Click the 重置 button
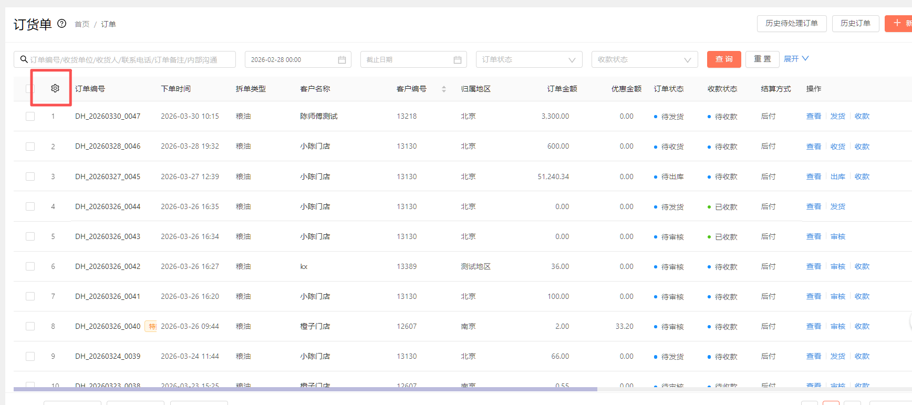Image resolution: width=912 pixels, height=405 pixels. pos(762,59)
